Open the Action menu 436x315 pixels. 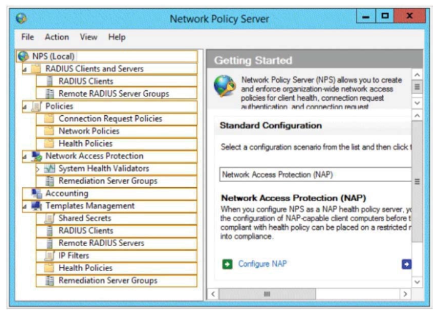coord(57,37)
